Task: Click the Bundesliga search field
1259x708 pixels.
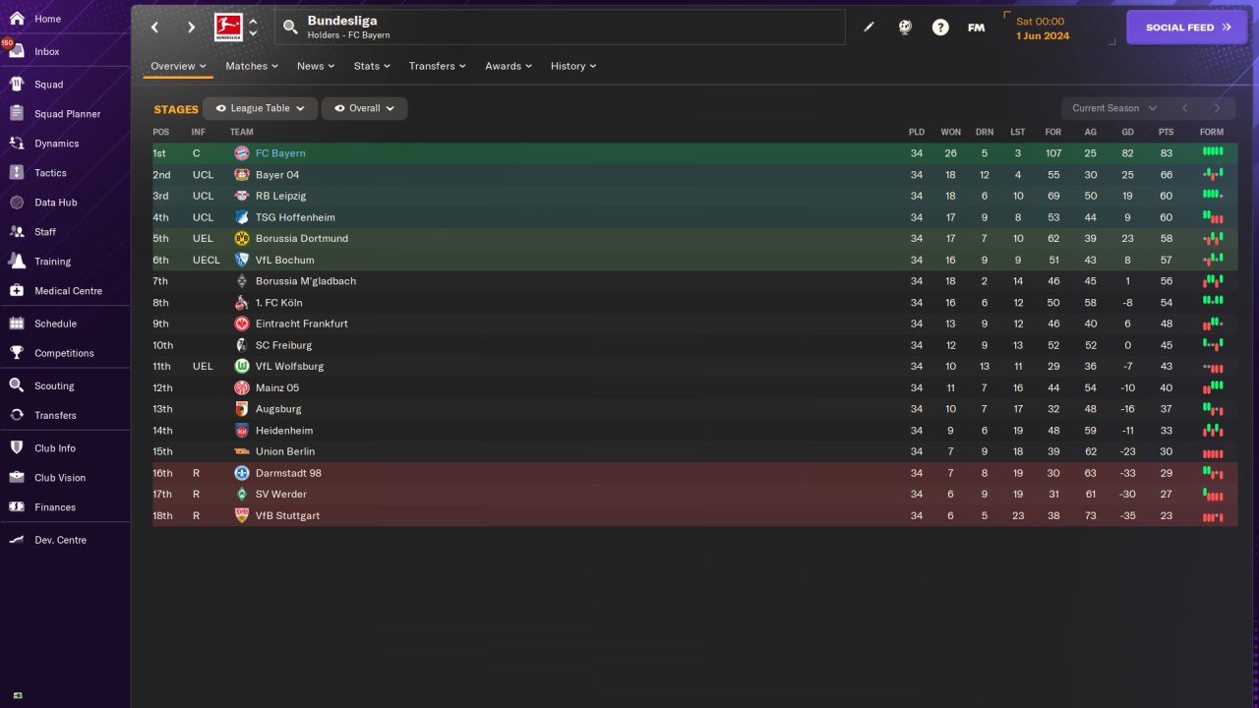Action: [561, 28]
